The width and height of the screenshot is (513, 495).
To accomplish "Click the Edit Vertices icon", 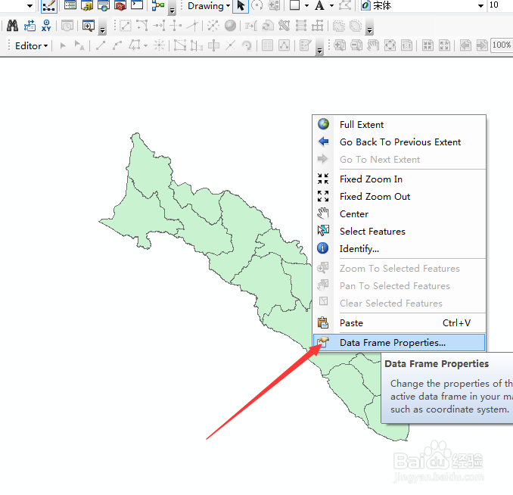I will [x=180, y=45].
